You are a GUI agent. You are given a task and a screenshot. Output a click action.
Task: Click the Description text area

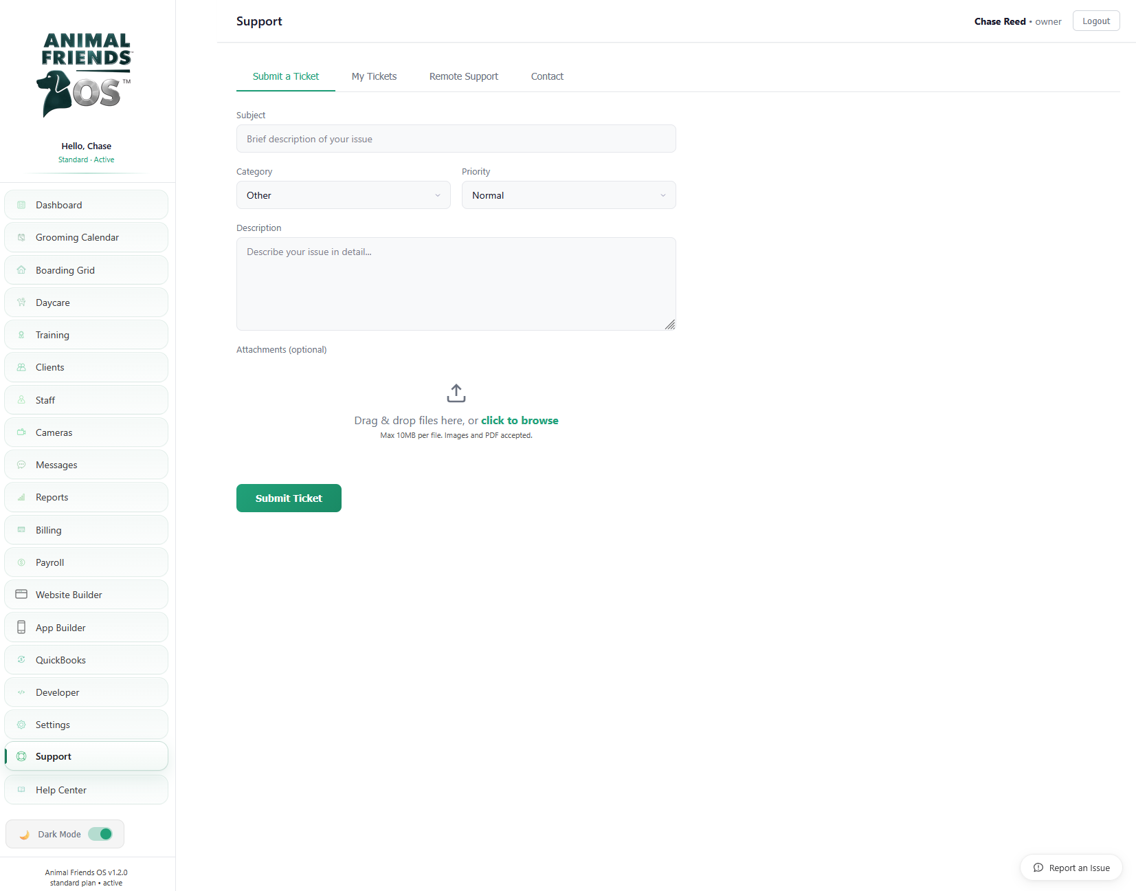pyautogui.click(x=456, y=284)
